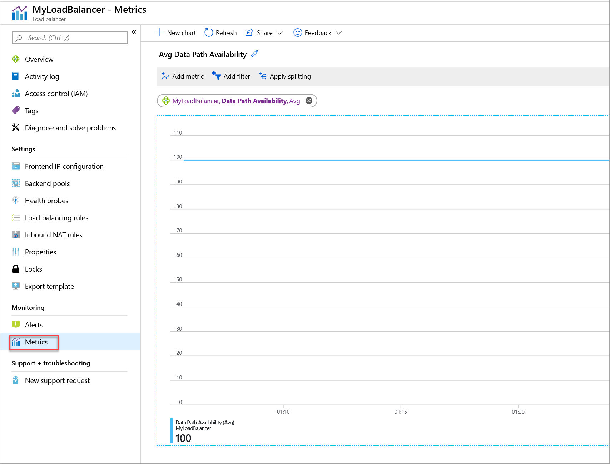The image size is (610, 464).
Task: Collapse the left navigation sidebar
Action: coord(134,32)
